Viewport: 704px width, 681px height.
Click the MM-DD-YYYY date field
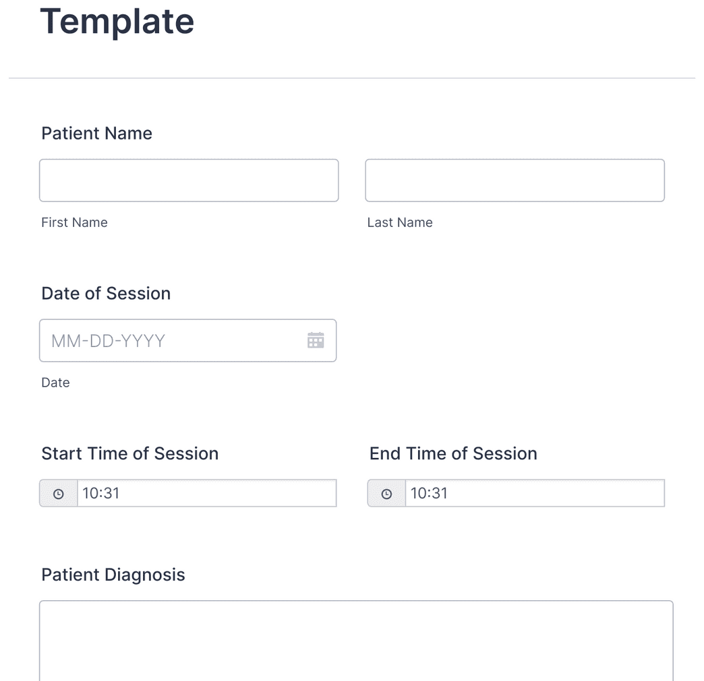169,341
